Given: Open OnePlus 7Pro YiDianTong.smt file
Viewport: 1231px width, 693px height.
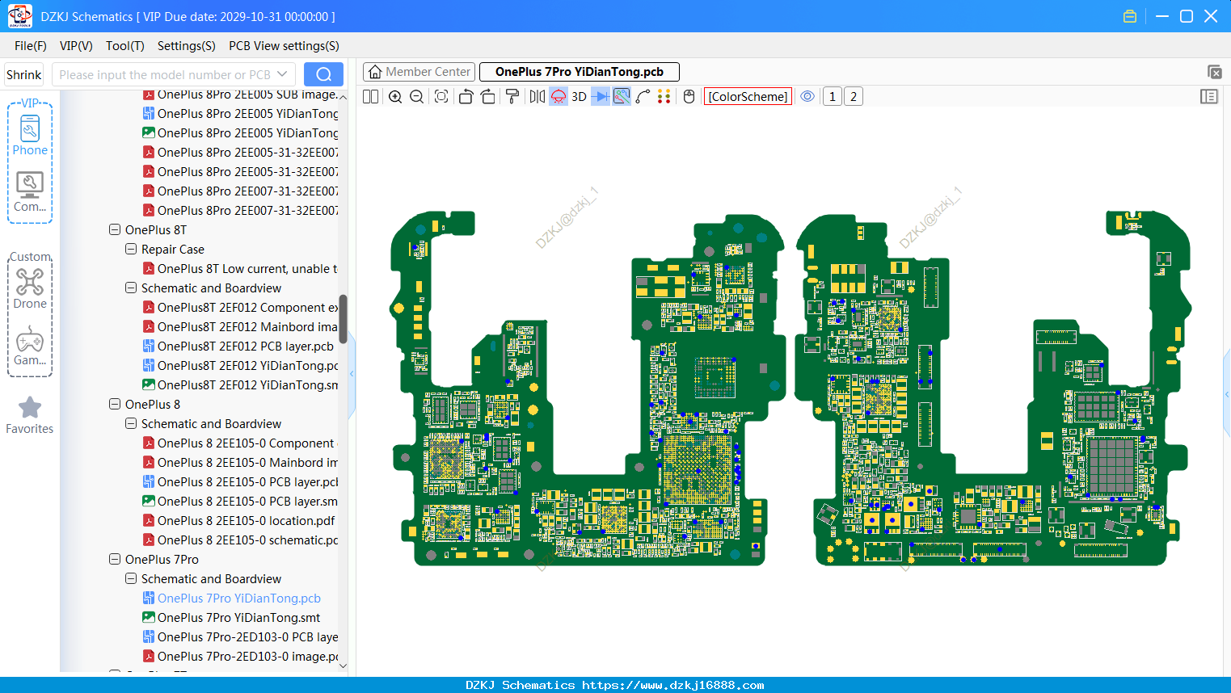Looking at the screenshot, I should (x=239, y=617).
